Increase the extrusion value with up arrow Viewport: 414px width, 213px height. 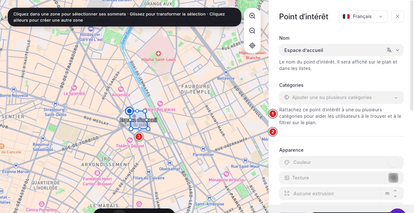(395, 191)
